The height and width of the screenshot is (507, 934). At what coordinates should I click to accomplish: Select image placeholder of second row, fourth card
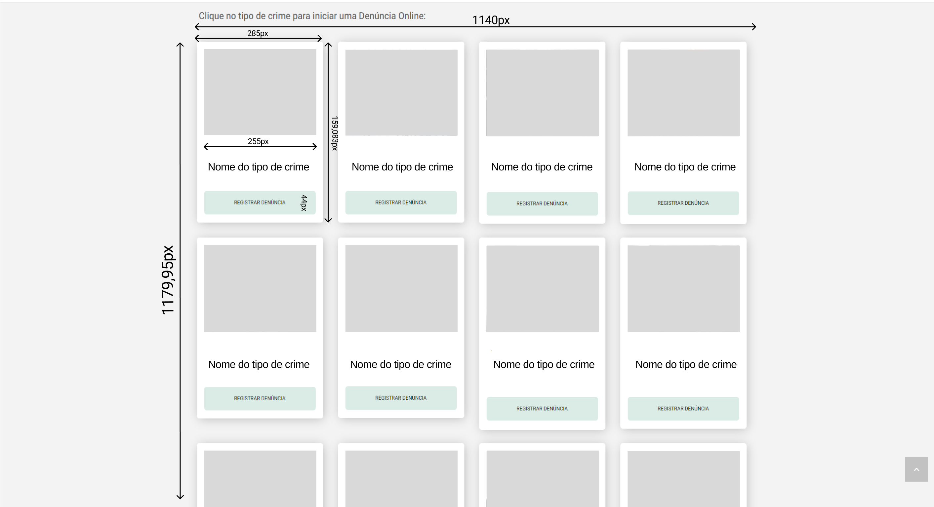tap(683, 289)
